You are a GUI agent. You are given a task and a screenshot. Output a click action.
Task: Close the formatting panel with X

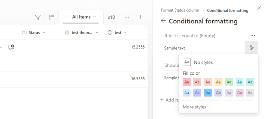point(259,8)
